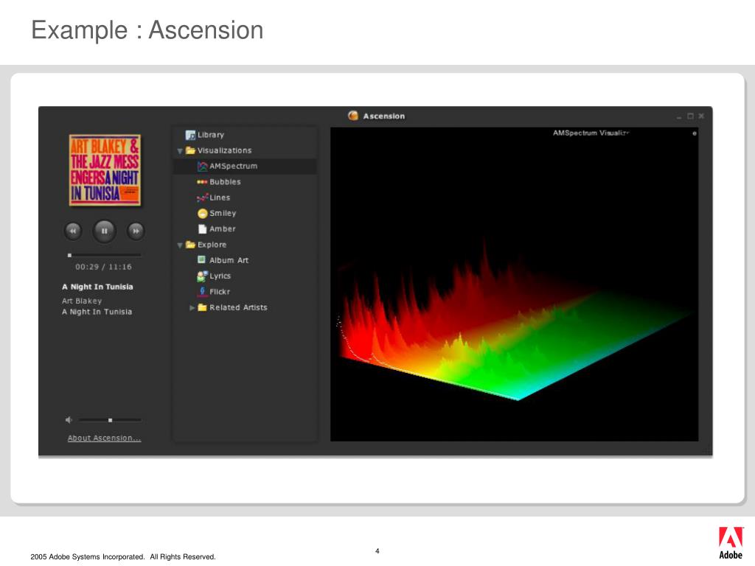Click the Lines graph icon
The image size is (755, 566).
click(x=202, y=198)
